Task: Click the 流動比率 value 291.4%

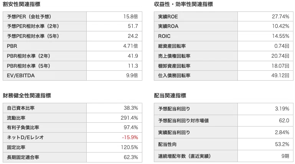Action: (129, 118)
